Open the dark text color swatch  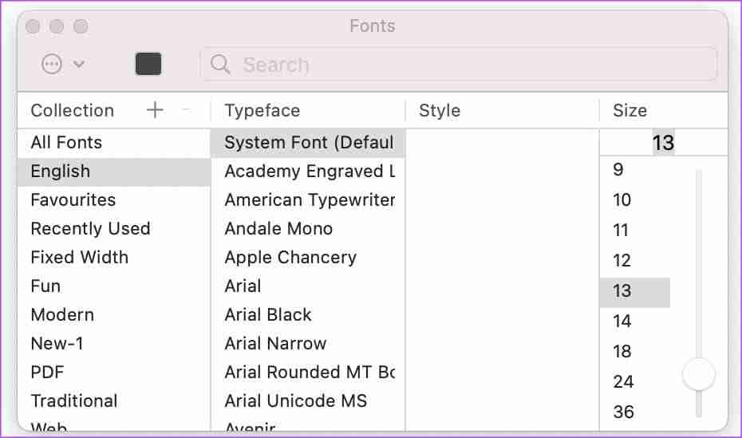(x=148, y=64)
